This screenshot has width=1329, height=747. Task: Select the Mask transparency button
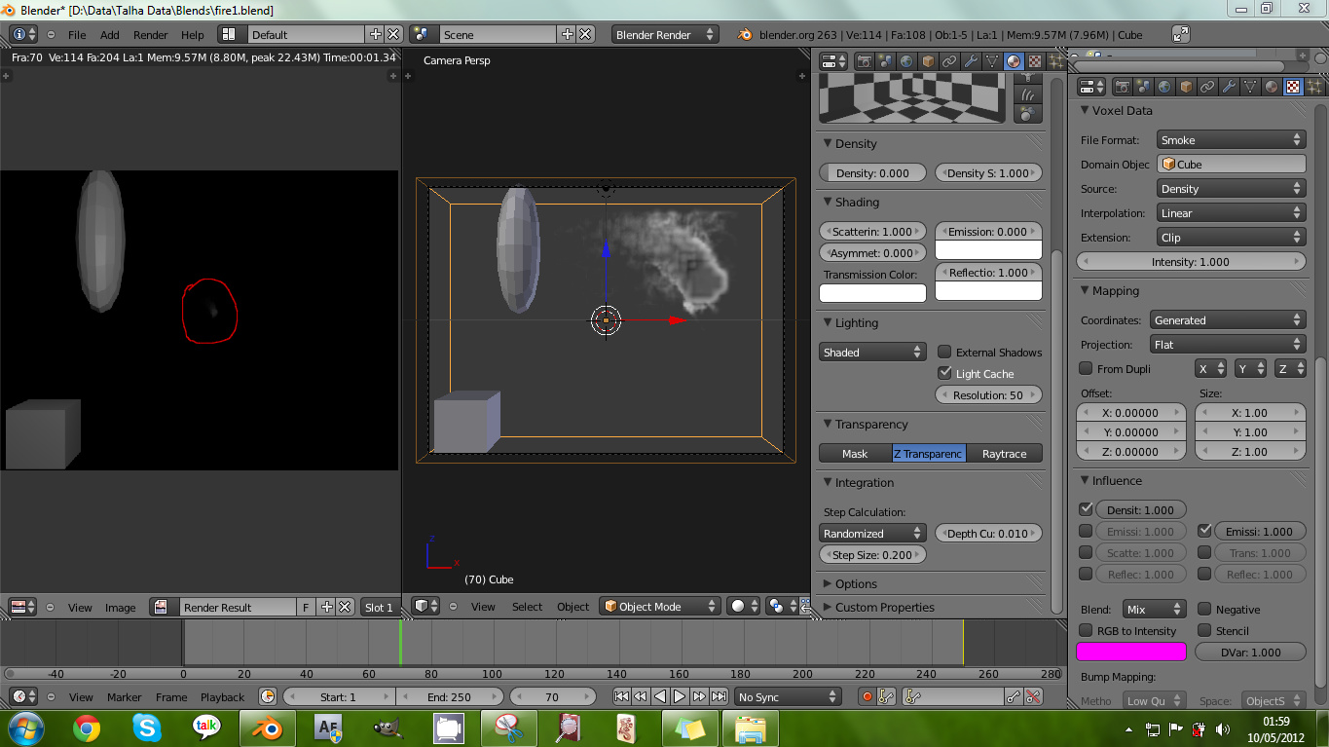click(x=855, y=453)
